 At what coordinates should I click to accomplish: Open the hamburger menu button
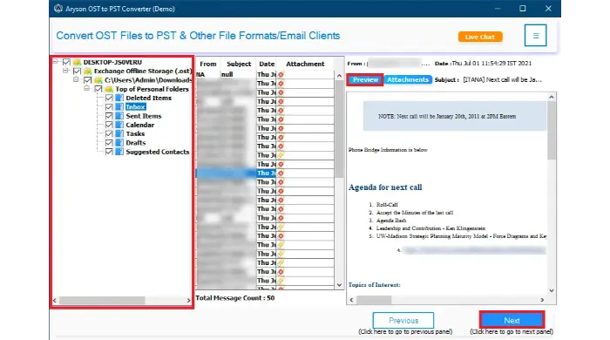(x=535, y=36)
